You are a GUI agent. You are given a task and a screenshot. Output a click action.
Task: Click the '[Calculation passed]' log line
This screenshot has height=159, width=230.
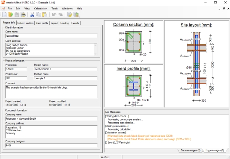tap(116, 132)
